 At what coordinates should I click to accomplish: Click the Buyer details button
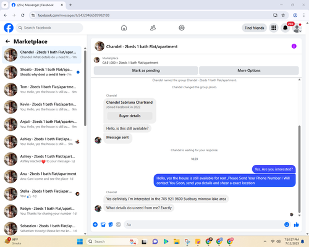pos(130,116)
